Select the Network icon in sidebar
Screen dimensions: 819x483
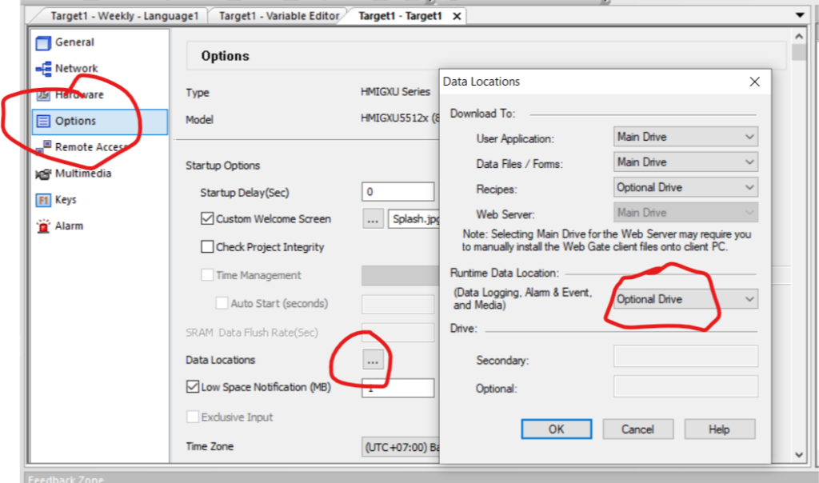[43, 70]
